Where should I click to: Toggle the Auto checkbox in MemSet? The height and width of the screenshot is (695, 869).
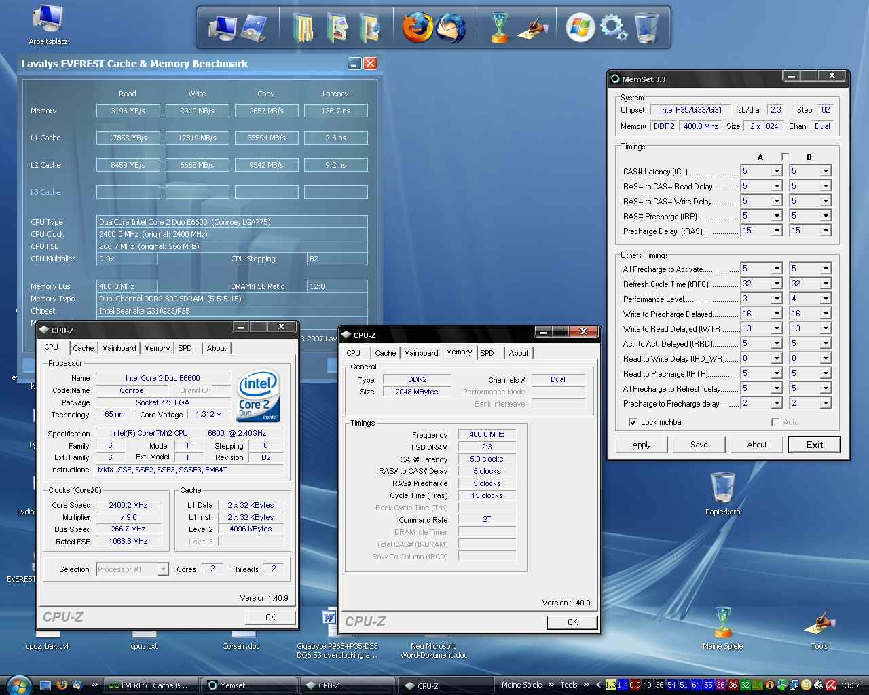click(775, 422)
